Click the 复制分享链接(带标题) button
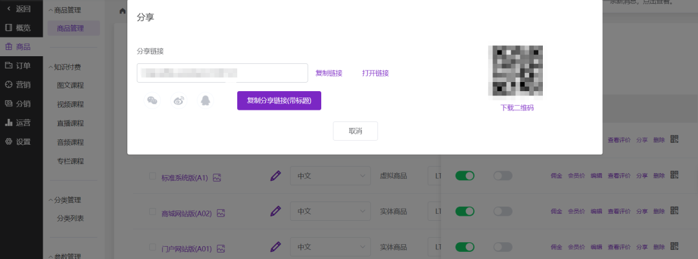Image resolution: width=698 pixels, height=259 pixels. tap(279, 101)
